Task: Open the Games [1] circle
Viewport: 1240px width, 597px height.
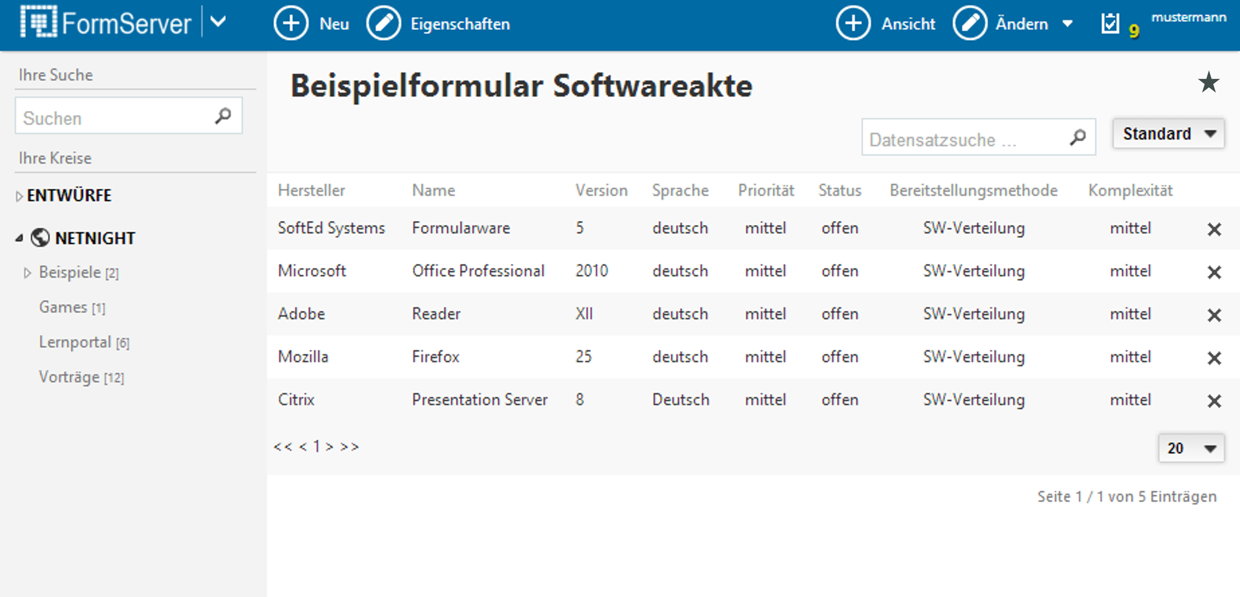Action: [x=72, y=307]
